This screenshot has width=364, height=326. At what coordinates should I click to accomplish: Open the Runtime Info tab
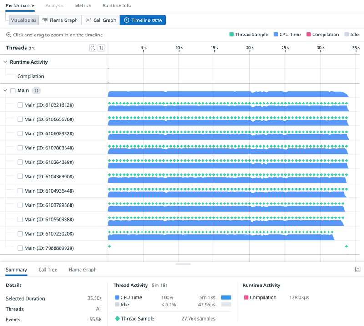[x=116, y=5]
